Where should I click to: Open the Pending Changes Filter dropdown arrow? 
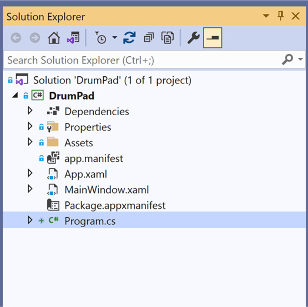pos(114,37)
